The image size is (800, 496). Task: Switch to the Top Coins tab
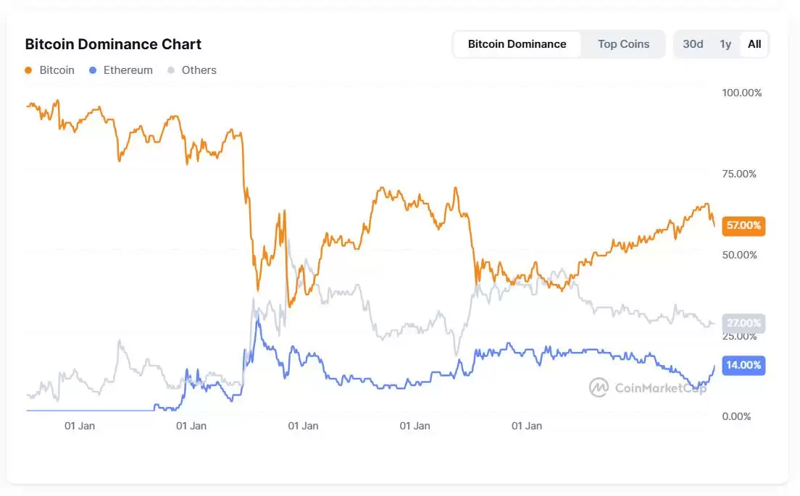pyautogui.click(x=623, y=44)
